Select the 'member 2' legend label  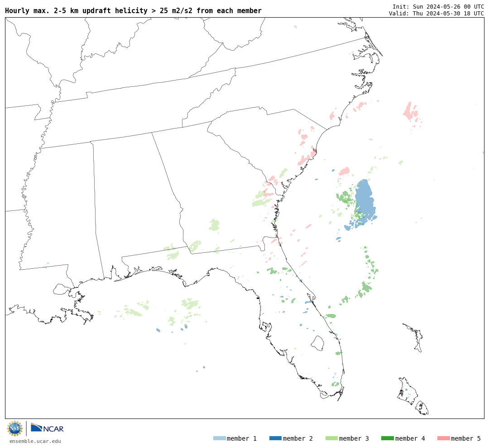click(298, 438)
